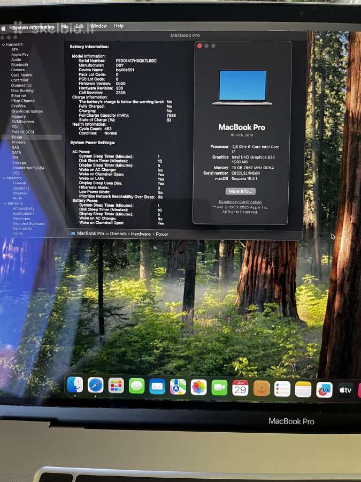Image resolution: width=361 pixels, height=482 pixels.
Task: Open Apple TV app in Dock
Action: click(x=345, y=390)
